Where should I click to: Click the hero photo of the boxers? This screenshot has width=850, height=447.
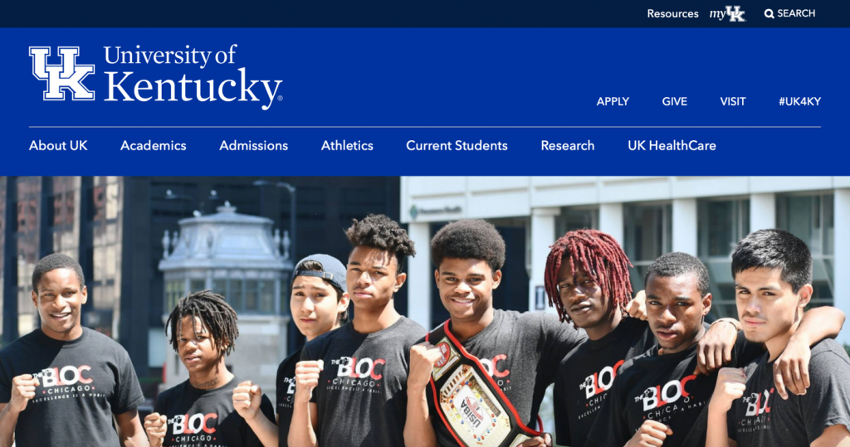(425, 312)
